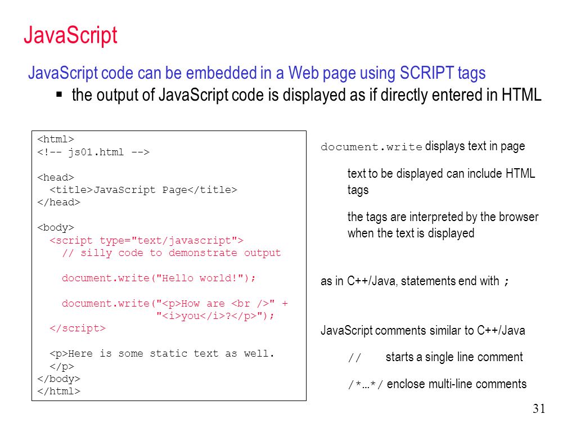The height and width of the screenshot is (432, 567).
Task: Click the tags interpreted by browser note
Action: 443,225
